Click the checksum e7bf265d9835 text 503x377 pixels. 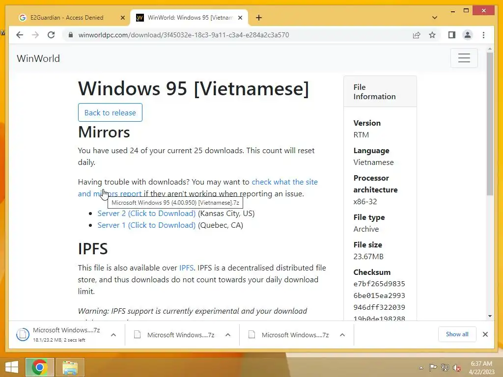coord(379,284)
